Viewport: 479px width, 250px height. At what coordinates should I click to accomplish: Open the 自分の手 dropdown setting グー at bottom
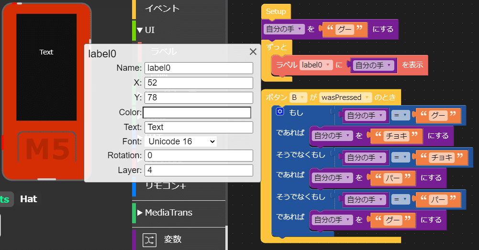[x=333, y=220]
